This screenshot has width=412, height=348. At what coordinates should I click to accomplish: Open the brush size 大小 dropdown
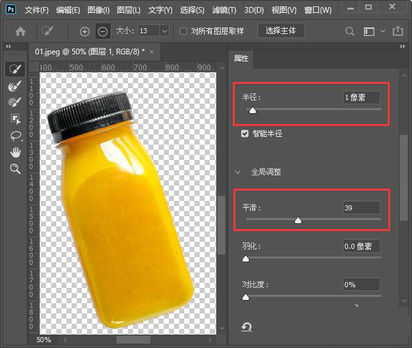pos(165,31)
